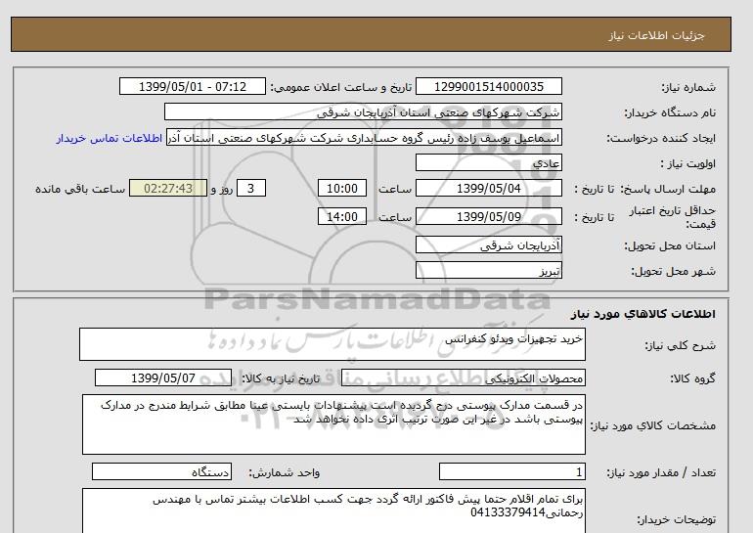Click the quantity field showing 1
753x533 pixels.
[511, 471]
